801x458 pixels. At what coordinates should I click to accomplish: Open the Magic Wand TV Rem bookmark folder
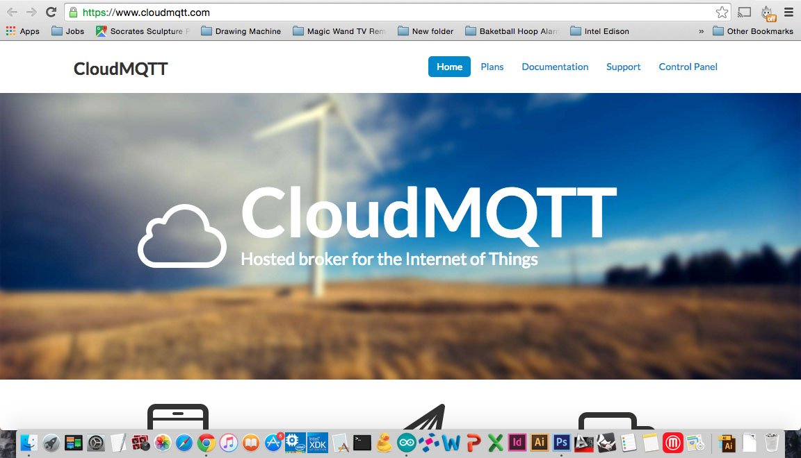coord(339,31)
